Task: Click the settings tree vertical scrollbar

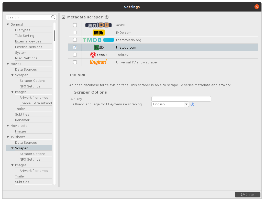Action: pos(54,36)
